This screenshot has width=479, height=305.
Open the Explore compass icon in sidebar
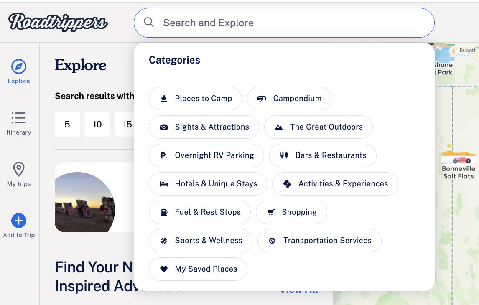pos(19,66)
